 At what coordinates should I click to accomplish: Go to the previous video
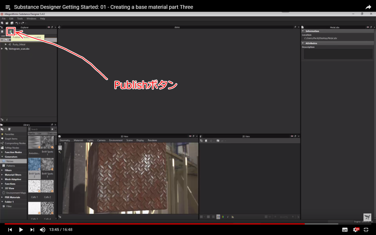(x=10, y=230)
